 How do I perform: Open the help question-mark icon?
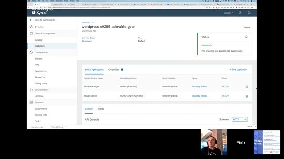tap(240, 13)
